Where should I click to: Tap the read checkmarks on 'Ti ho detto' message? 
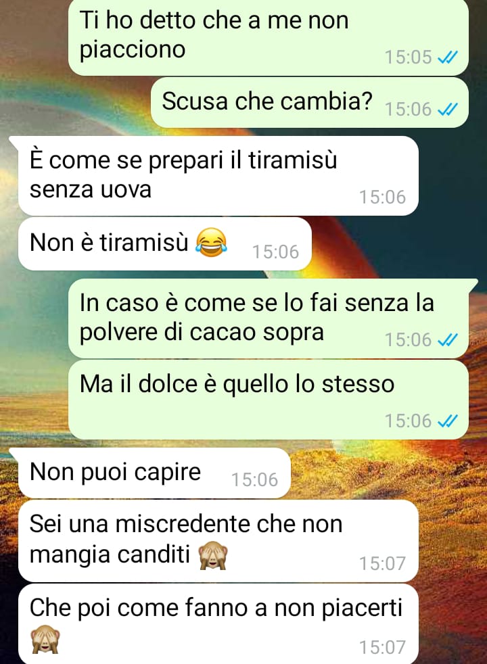[x=447, y=57]
